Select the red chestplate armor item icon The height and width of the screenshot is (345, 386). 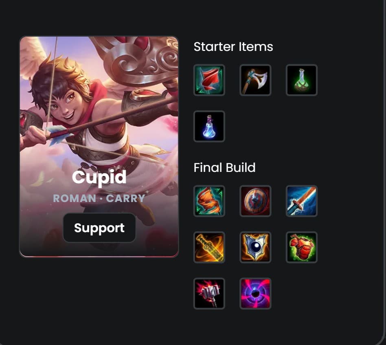click(x=302, y=247)
